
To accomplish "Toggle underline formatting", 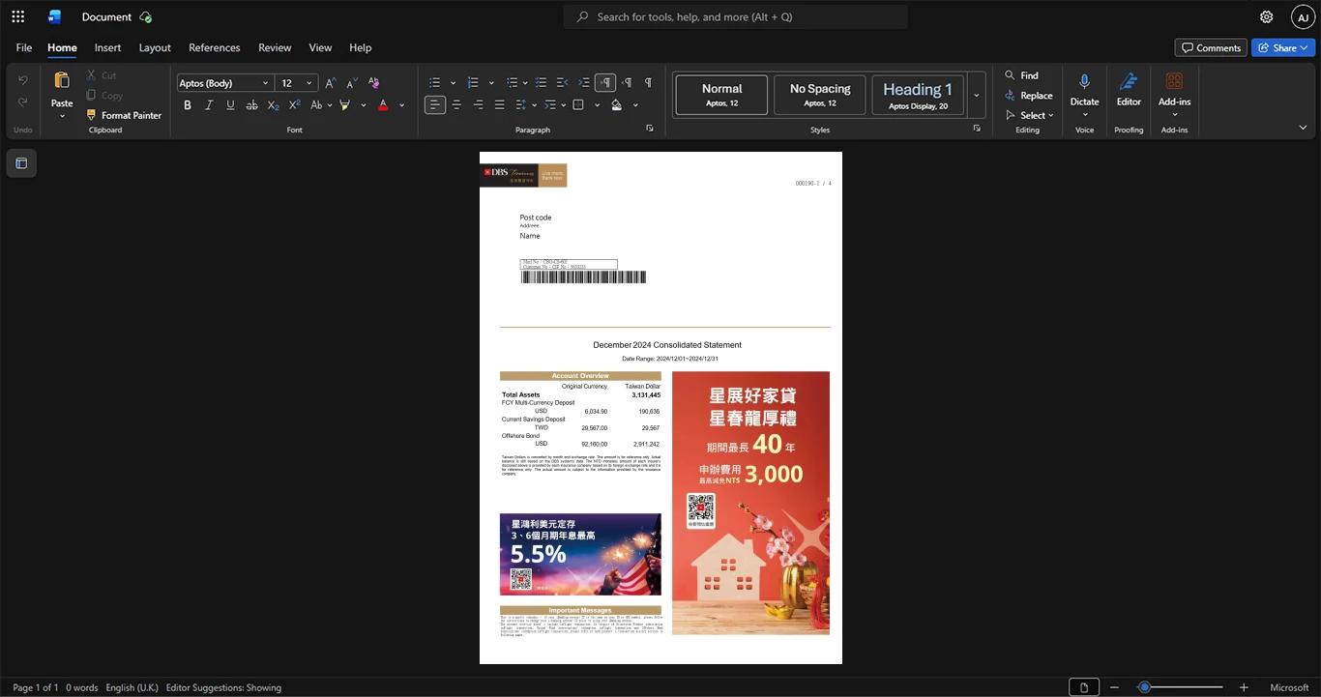I will (230, 104).
